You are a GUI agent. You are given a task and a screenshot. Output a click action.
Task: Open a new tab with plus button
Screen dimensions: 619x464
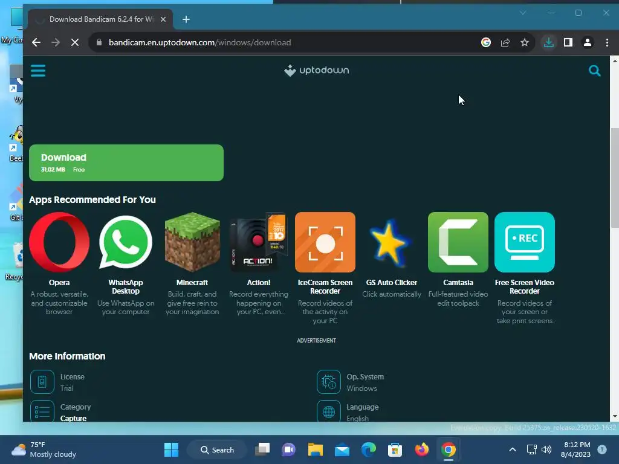pos(186,19)
